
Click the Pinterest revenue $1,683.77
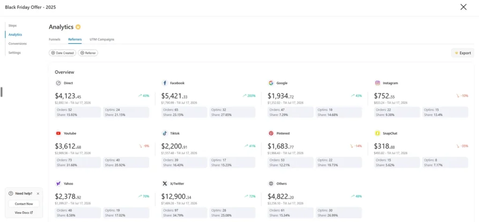[x=281, y=147]
